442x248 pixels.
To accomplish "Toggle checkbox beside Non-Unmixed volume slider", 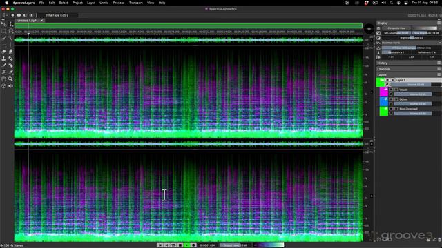I will tap(391, 113).
